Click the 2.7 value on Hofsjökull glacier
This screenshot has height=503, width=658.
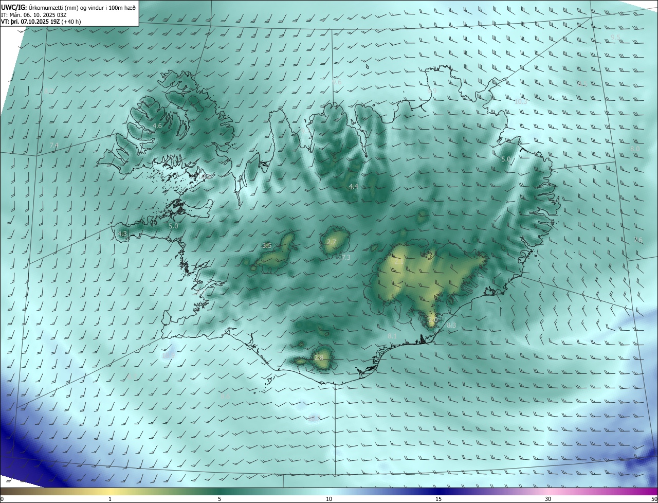(332, 242)
